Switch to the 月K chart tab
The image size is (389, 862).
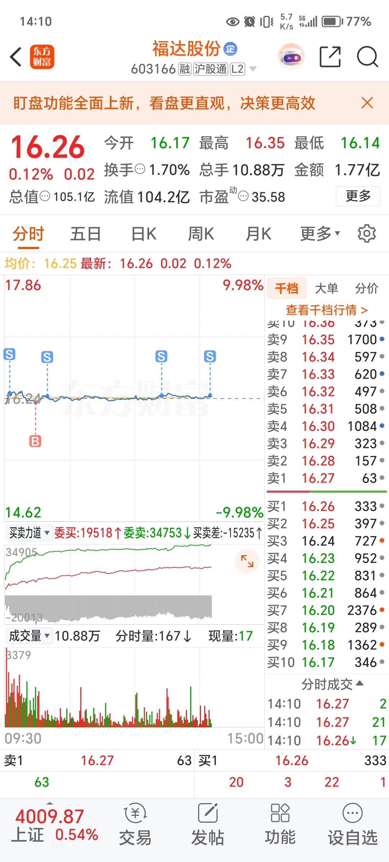pyautogui.click(x=259, y=234)
